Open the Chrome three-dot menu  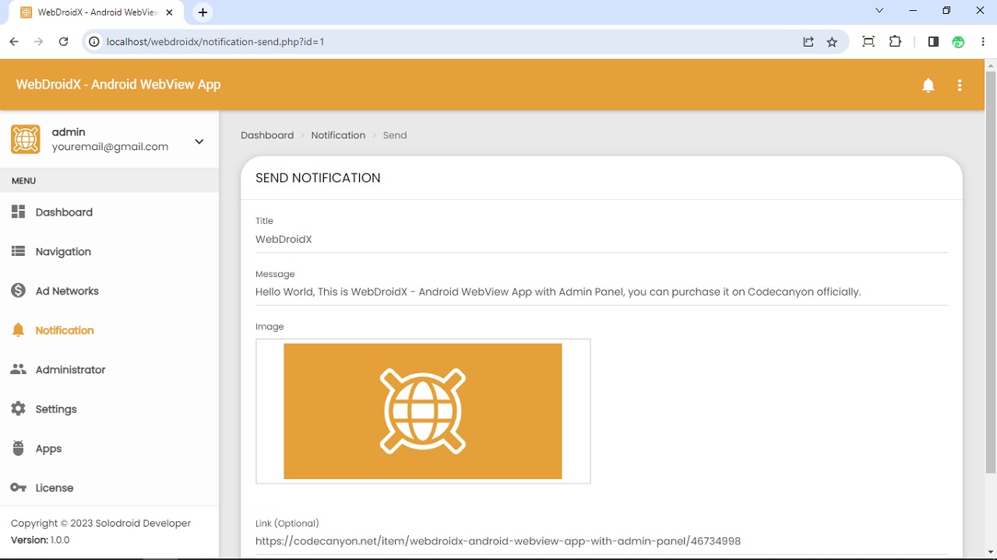click(983, 42)
